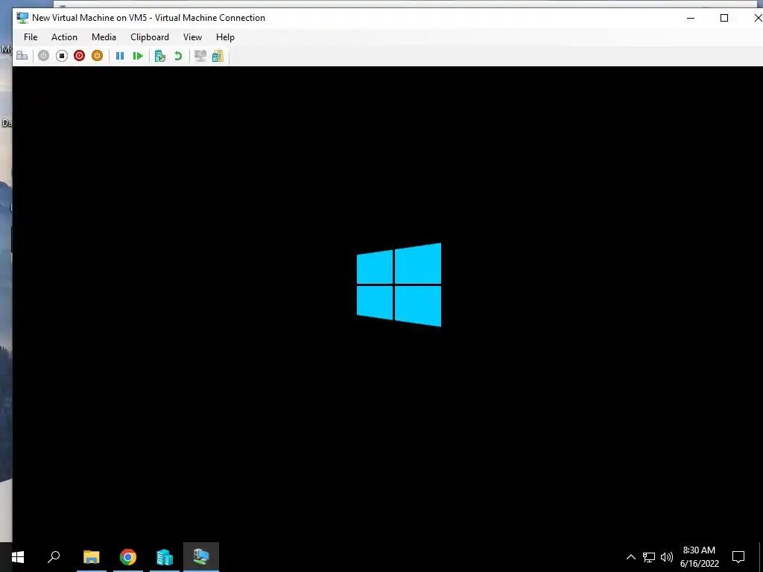Open Hyper-V Manager from the taskbar
Image resolution: width=763 pixels, height=572 pixels.
pyautogui.click(x=165, y=557)
